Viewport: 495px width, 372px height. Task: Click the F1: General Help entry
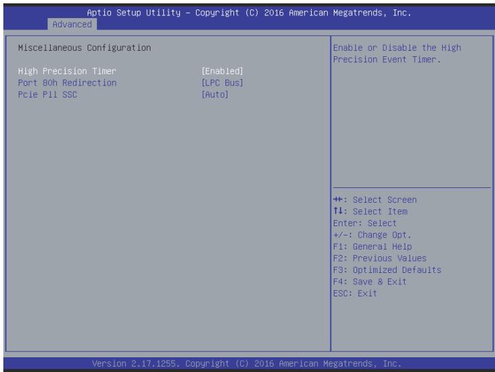point(373,247)
